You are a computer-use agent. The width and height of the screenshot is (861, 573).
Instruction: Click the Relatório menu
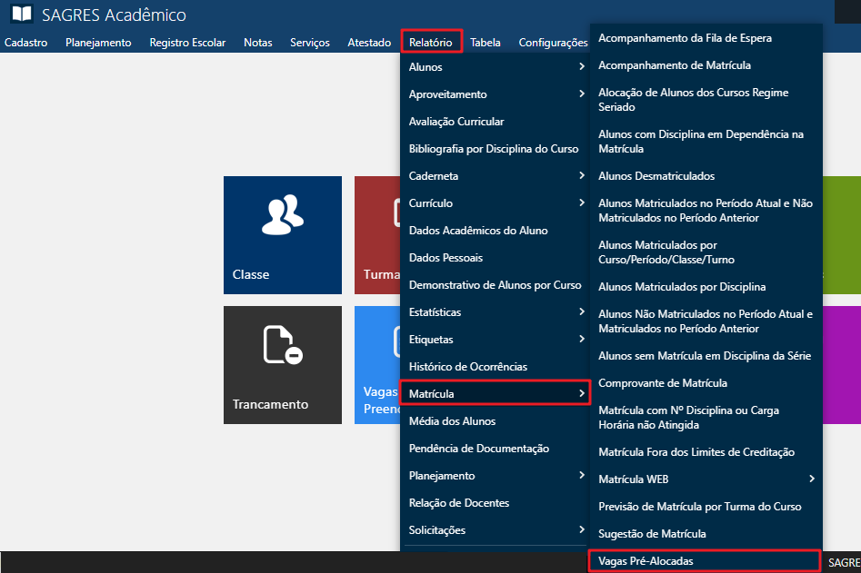point(431,42)
